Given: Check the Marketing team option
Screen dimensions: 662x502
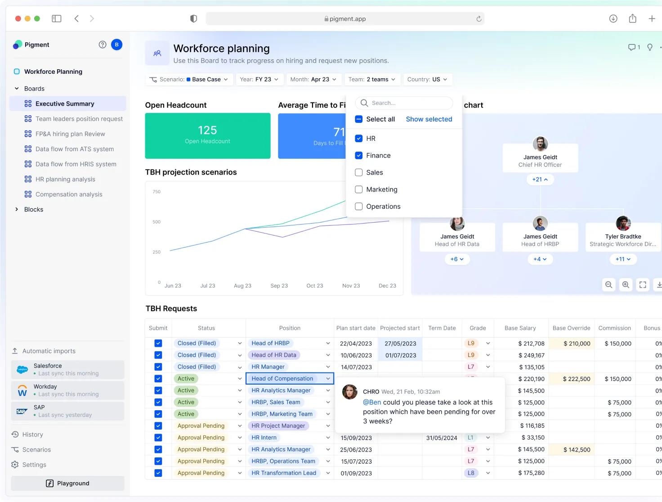Looking at the screenshot, I should pyautogui.click(x=359, y=189).
